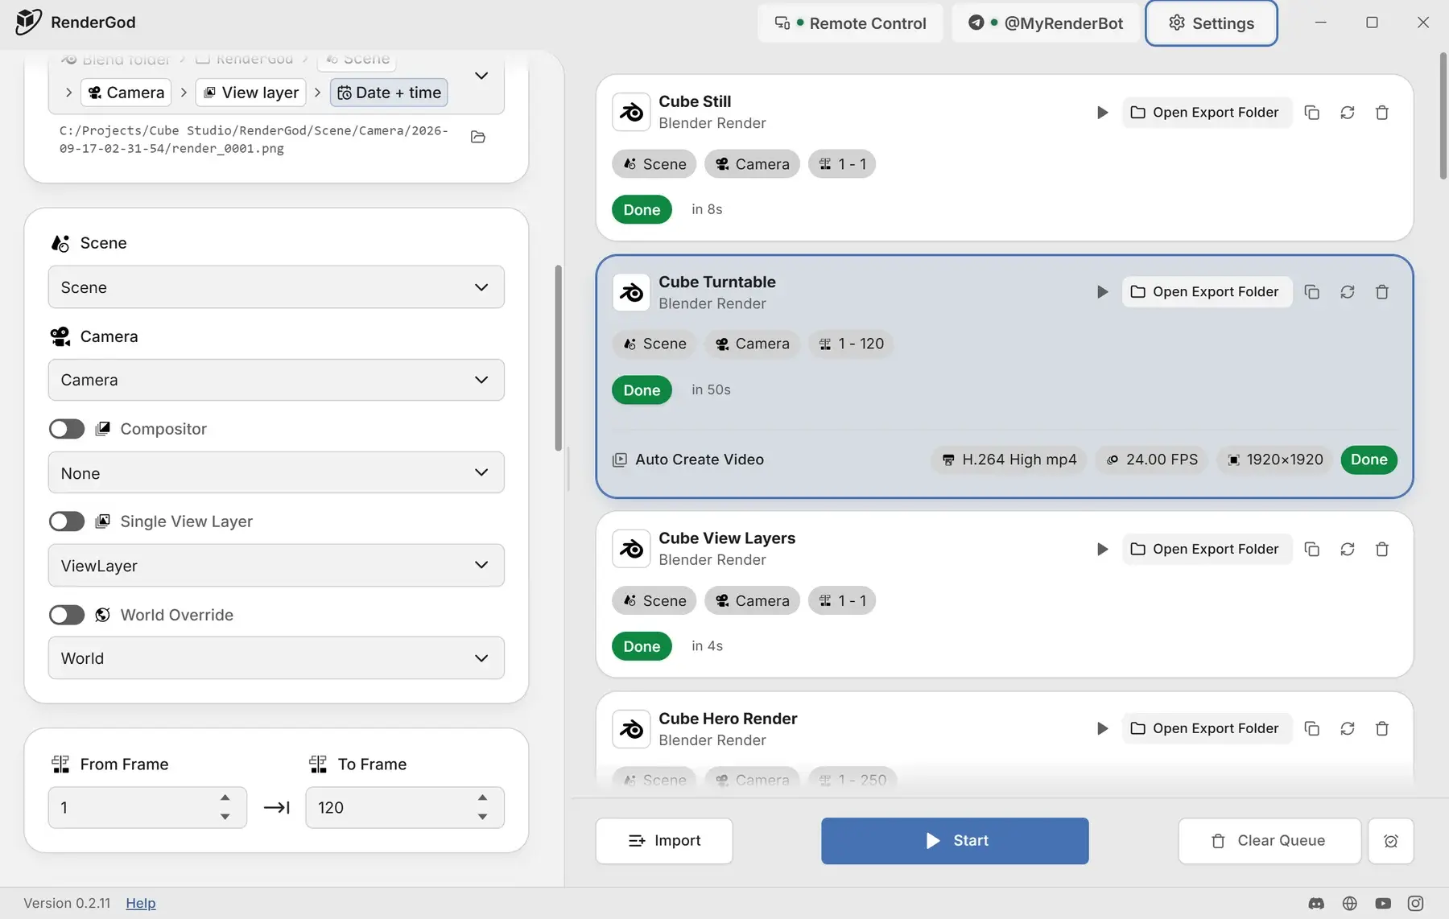This screenshot has height=919, width=1449.
Task: Click the left panel scrollbar
Action: pos(559,358)
